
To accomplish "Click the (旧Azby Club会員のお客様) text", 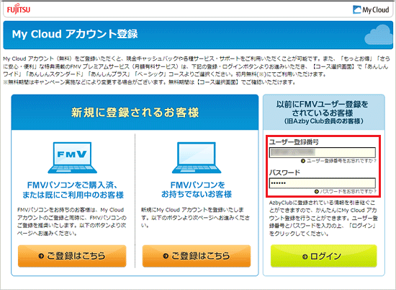I will click(x=324, y=121).
